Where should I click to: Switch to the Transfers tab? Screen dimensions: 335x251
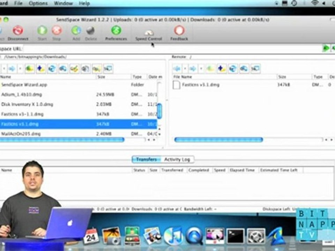click(147, 159)
